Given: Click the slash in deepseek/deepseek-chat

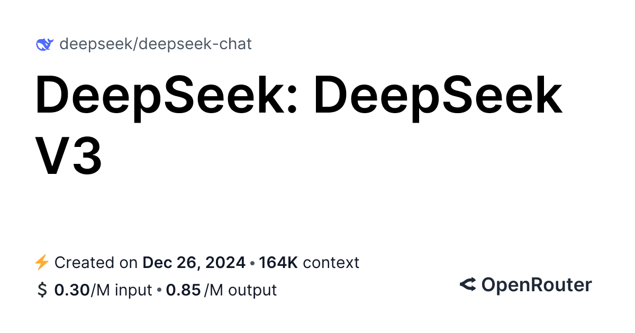Looking at the screenshot, I should (x=137, y=44).
